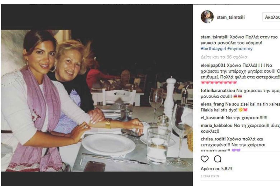Click the heart like icon

pyautogui.click(x=205, y=159)
